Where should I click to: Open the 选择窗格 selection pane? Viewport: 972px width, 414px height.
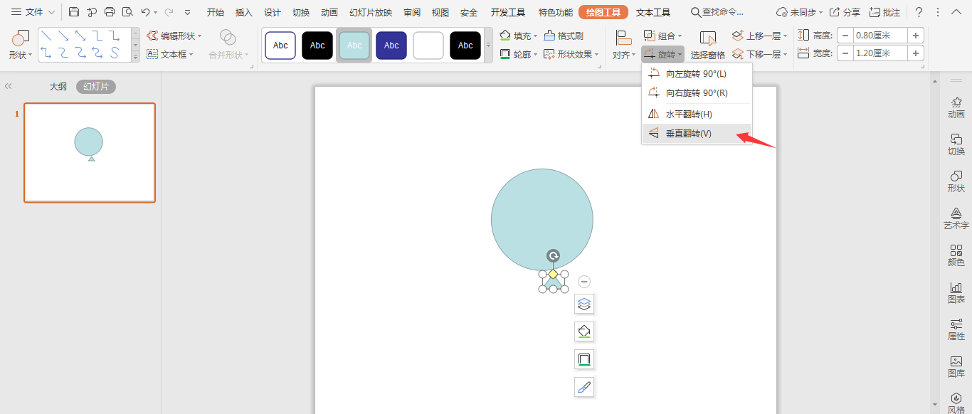[x=707, y=53]
